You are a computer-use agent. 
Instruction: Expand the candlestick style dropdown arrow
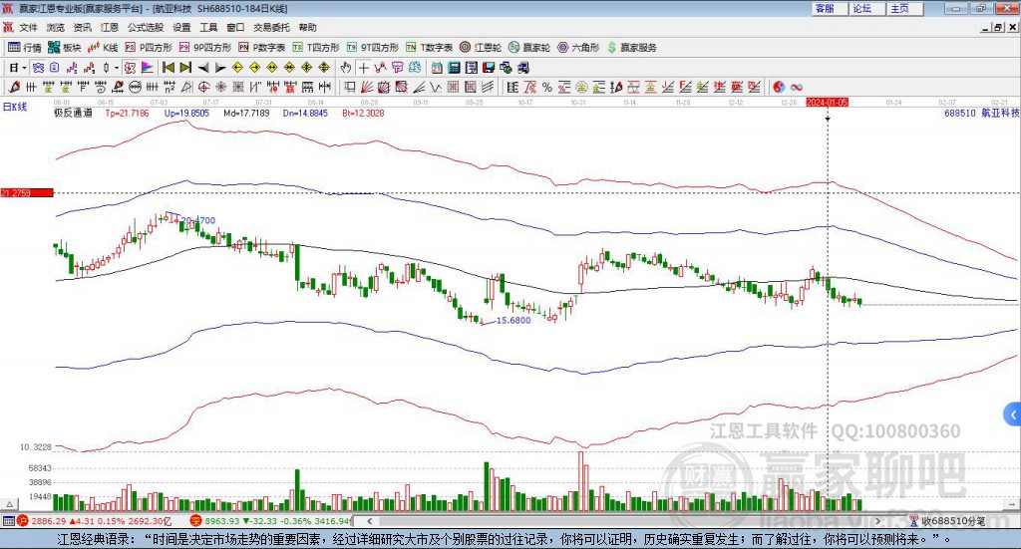[x=117, y=68]
